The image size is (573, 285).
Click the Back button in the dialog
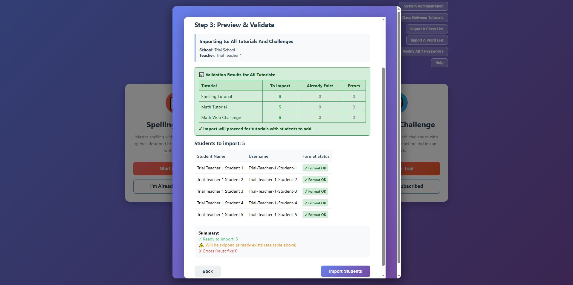pos(207,271)
